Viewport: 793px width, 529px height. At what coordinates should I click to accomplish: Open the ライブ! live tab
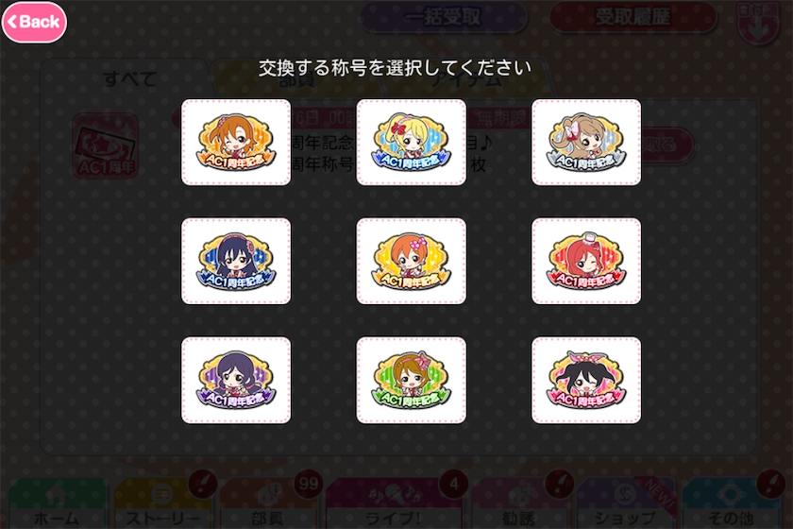(x=394, y=504)
